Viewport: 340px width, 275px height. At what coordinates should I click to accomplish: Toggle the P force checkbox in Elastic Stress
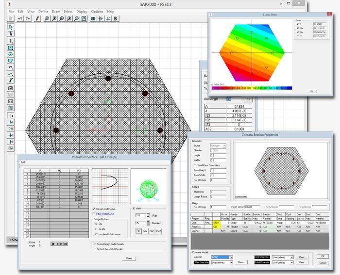point(298,24)
